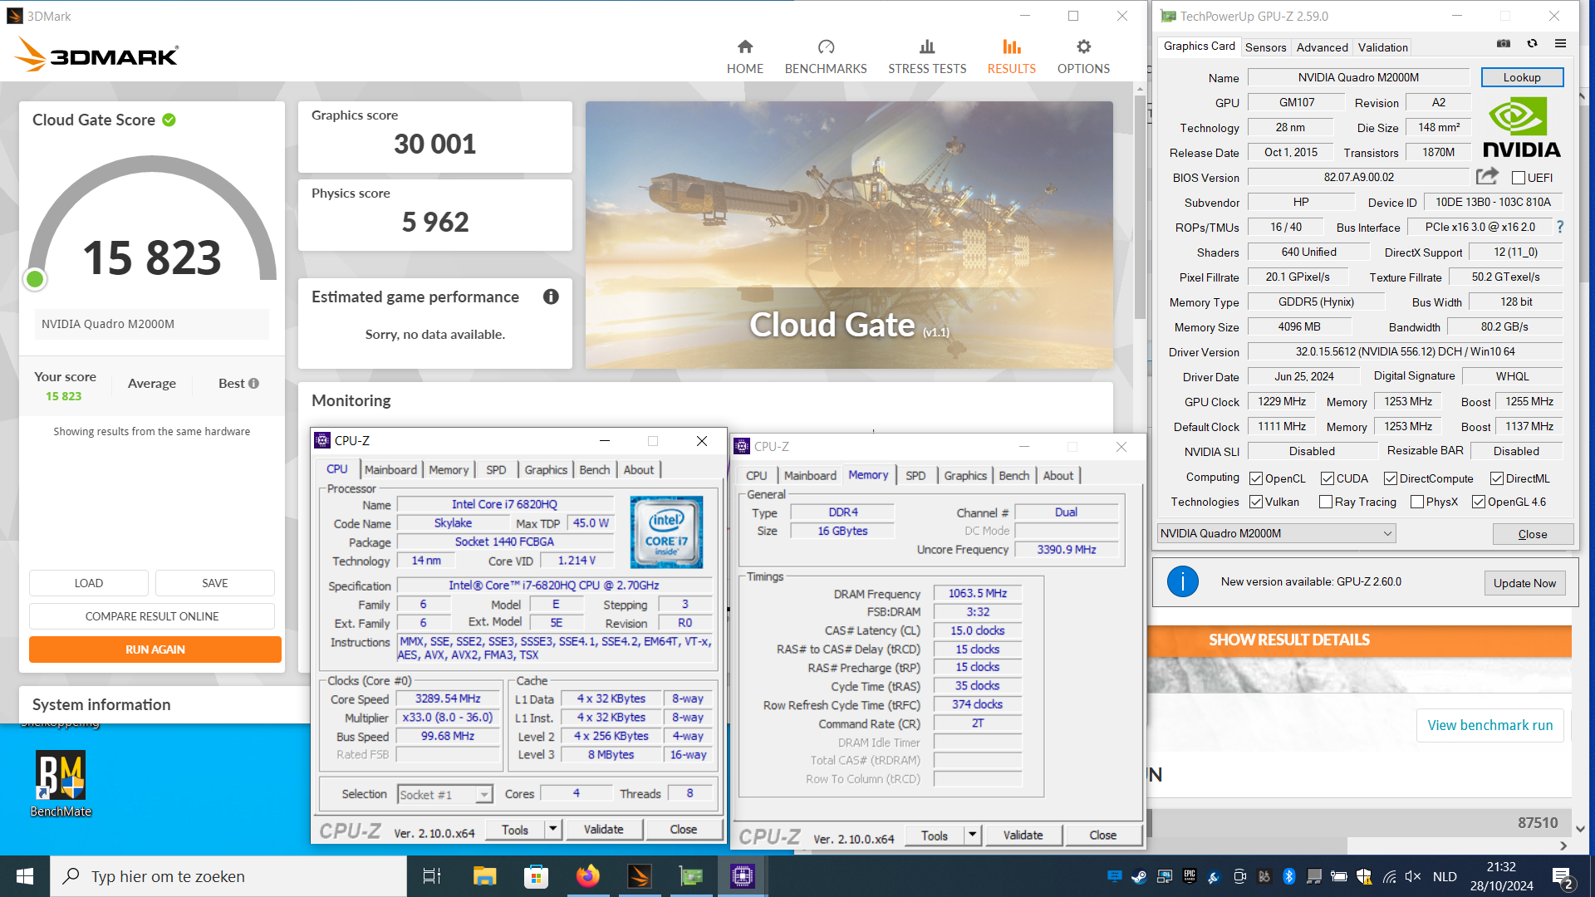Click RUN AGAIN in 3DMark

tap(155, 649)
